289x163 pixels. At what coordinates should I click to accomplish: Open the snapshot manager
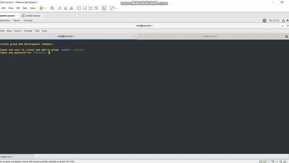(71, 8)
